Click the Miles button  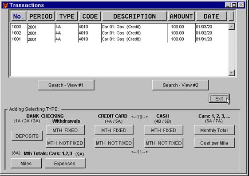[x=26, y=164]
